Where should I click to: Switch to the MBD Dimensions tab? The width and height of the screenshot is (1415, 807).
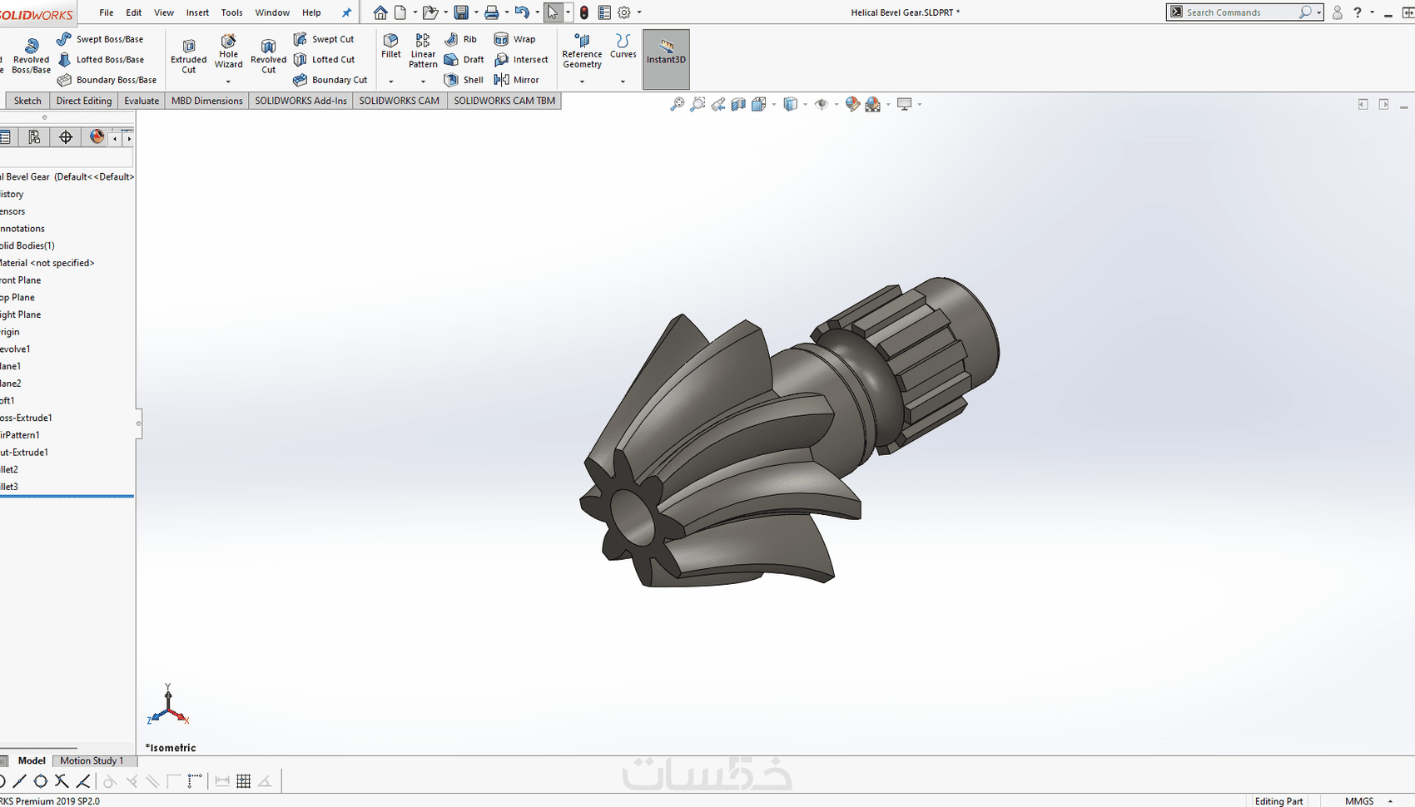click(206, 101)
